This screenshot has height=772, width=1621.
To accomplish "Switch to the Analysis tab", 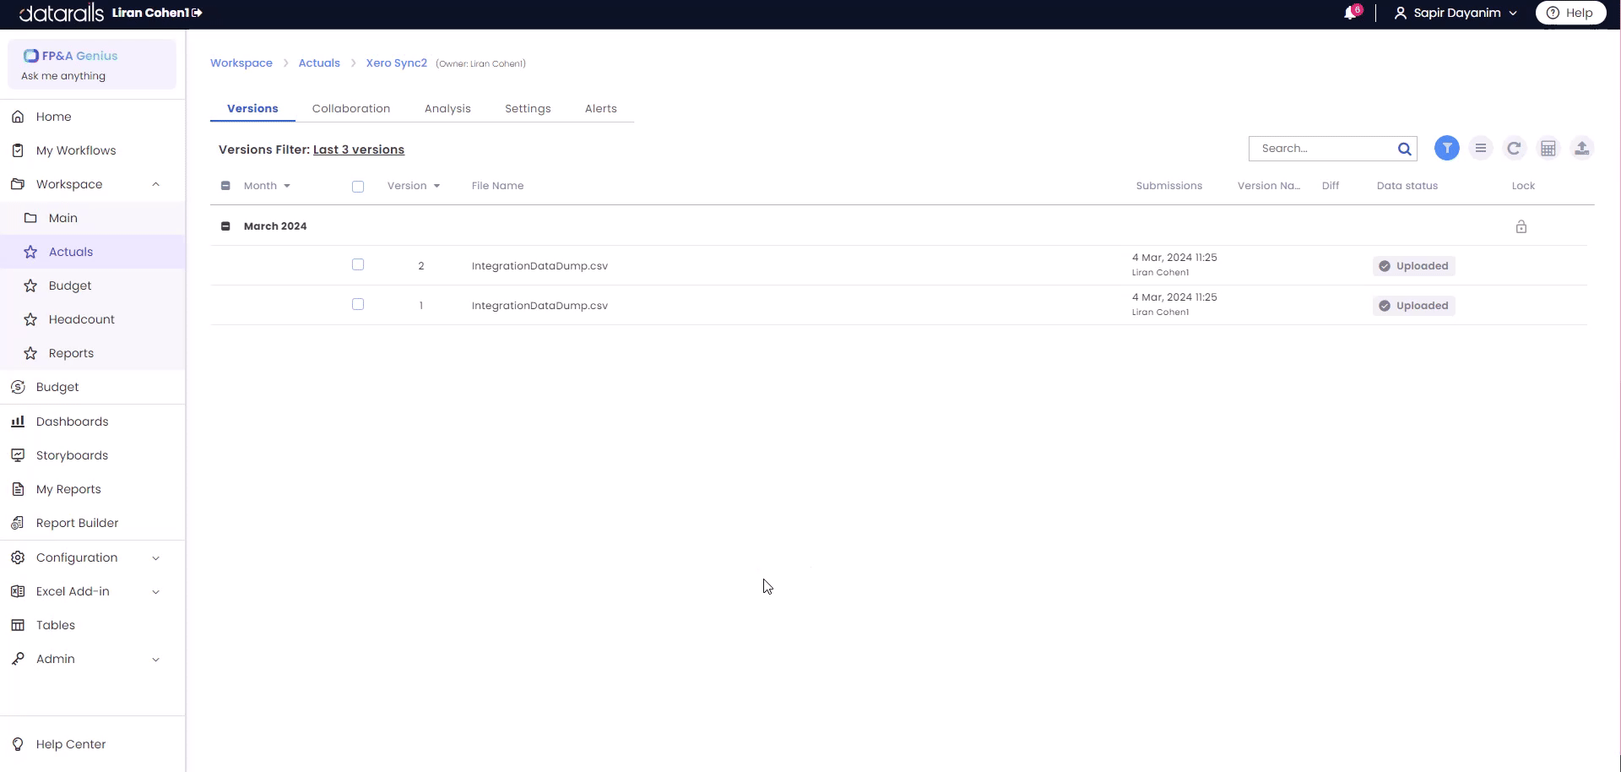I will click(447, 108).
